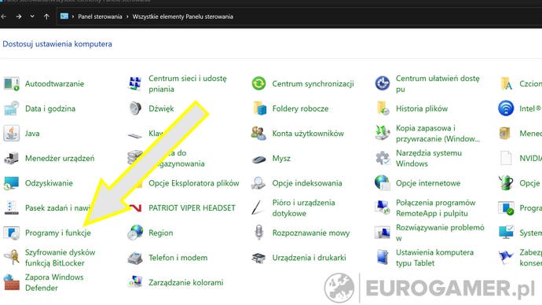The height and width of the screenshot is (305, 542).
Task: Open the Zapora Windows Defender link
Action: coord(54,282)
